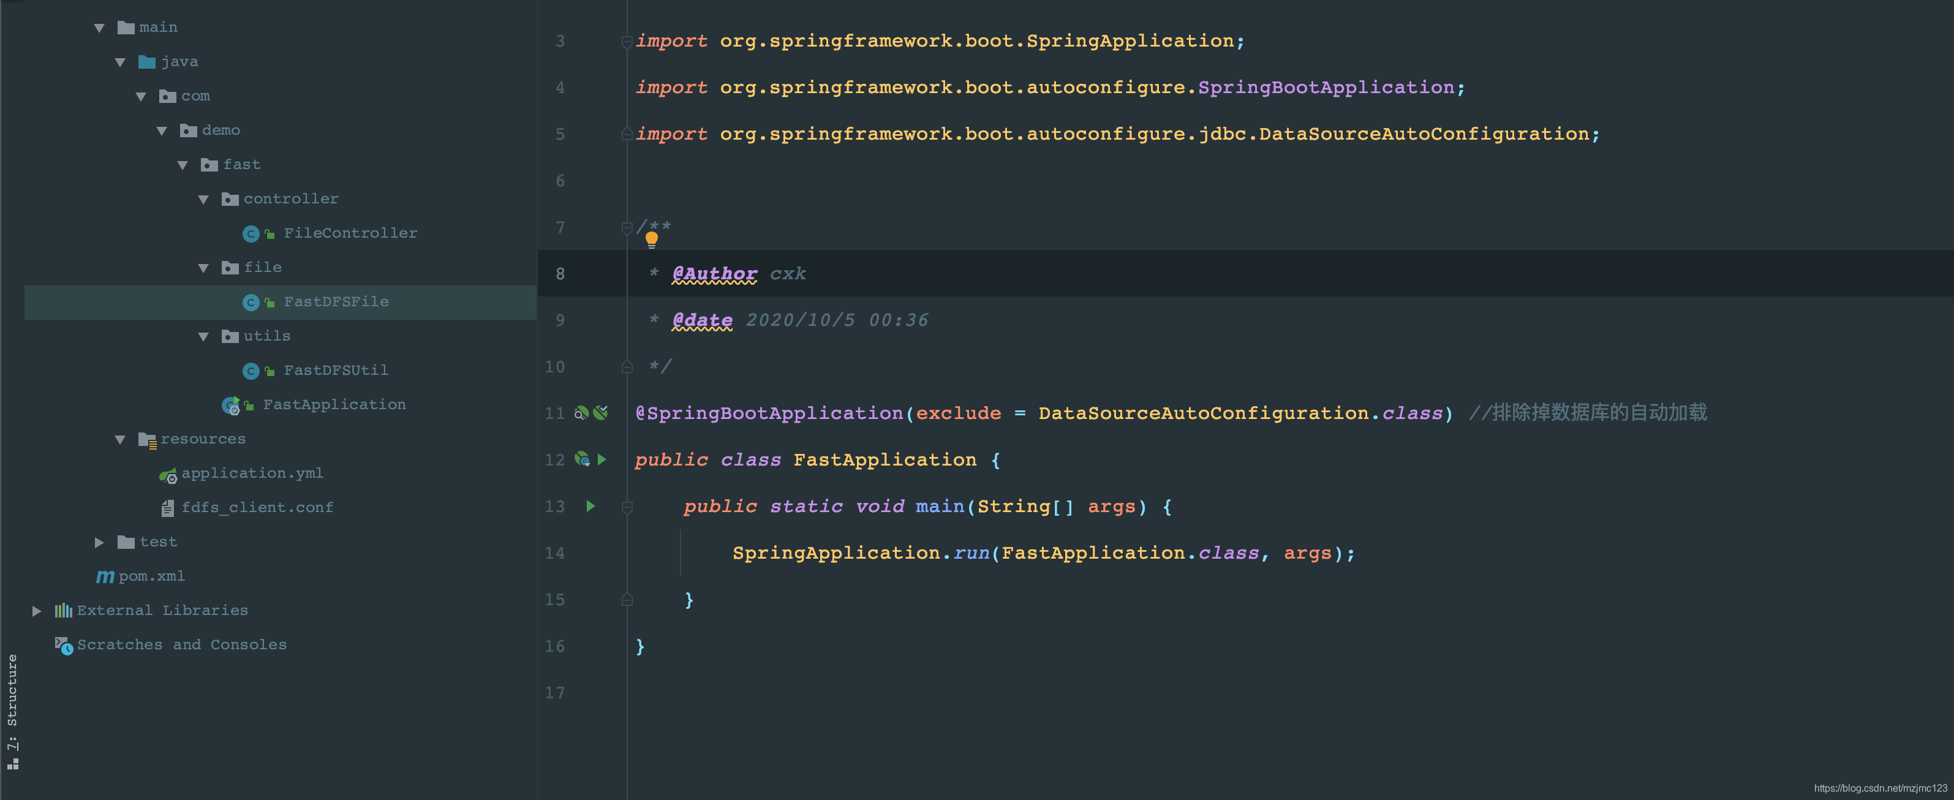Click the @date tag on line 9

[x=703, y=321]
